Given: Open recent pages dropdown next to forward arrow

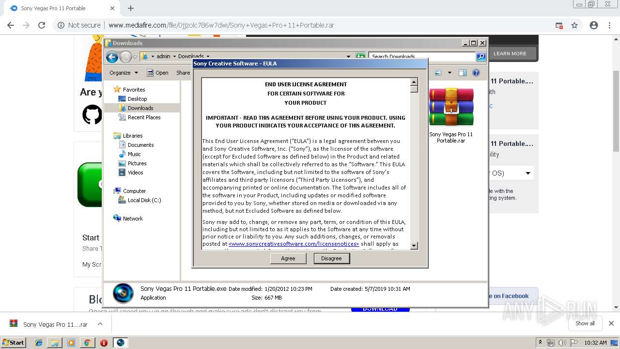Looking at the screenshot, I should pyautogui.click(x=135, y=57).
